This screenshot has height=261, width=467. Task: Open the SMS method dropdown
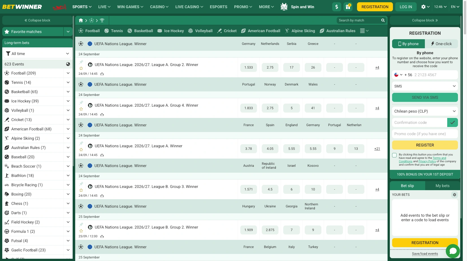(x=425, y=86)
